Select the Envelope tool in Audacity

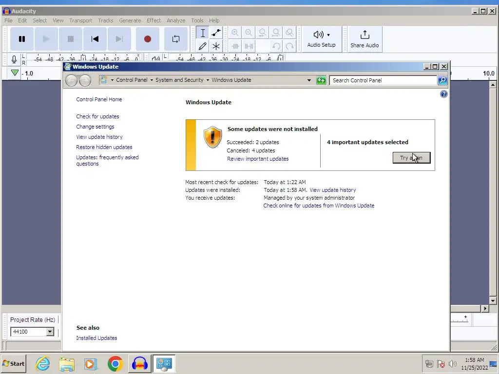[216, 33]
